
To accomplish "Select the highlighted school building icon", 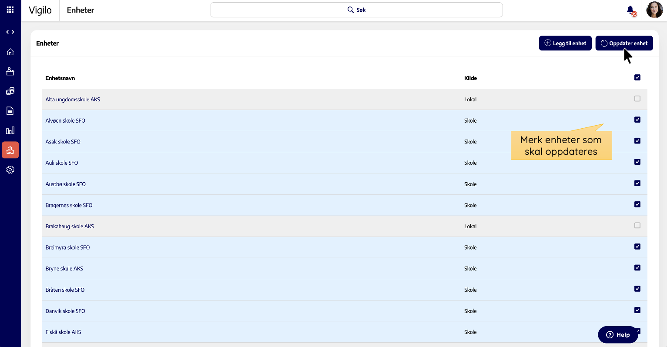I will [x=10, y=150].
